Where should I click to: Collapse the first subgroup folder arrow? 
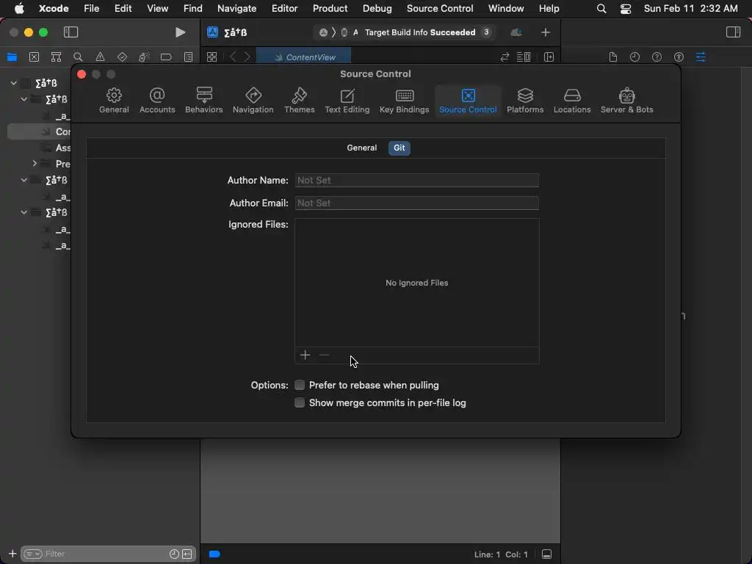pos(24,99)
